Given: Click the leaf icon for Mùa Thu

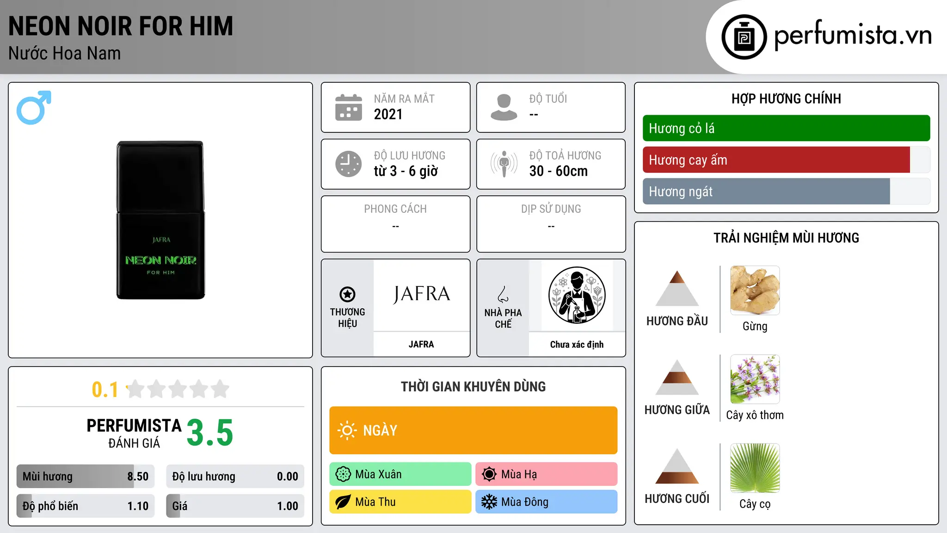Looking at the screenshot, I should tap(343, 502).
